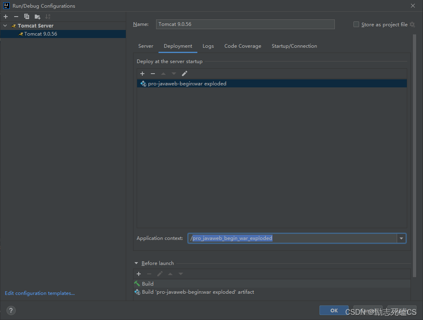
Task: Select pro-javaweb-begin:war exploded deployment row
Action: (x=272, y=84)
